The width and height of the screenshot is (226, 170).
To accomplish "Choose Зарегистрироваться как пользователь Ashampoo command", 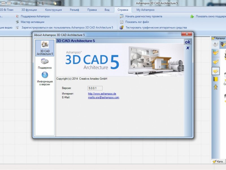I will click(x=67, y=27).
